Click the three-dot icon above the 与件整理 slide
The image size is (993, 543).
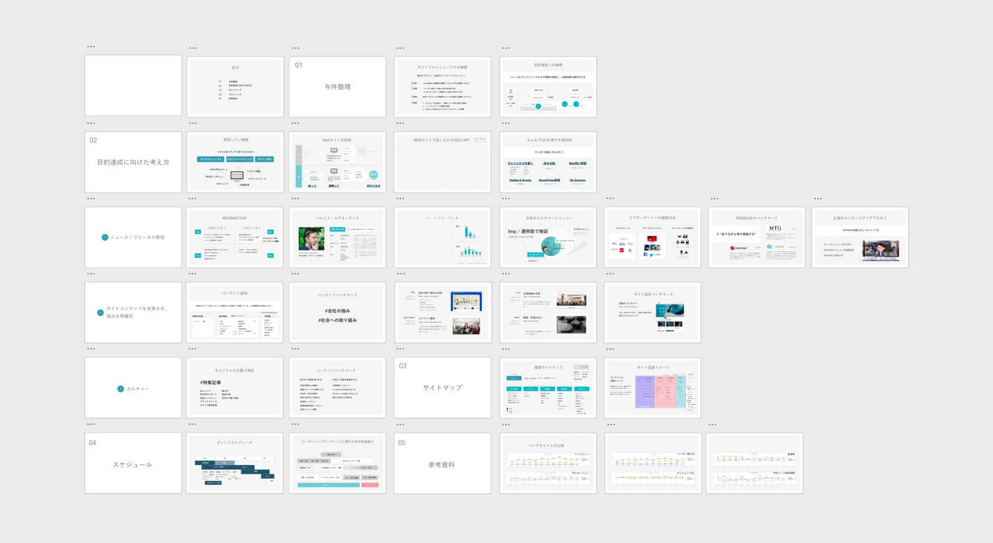pyautogui.click(x=295, y=48)
